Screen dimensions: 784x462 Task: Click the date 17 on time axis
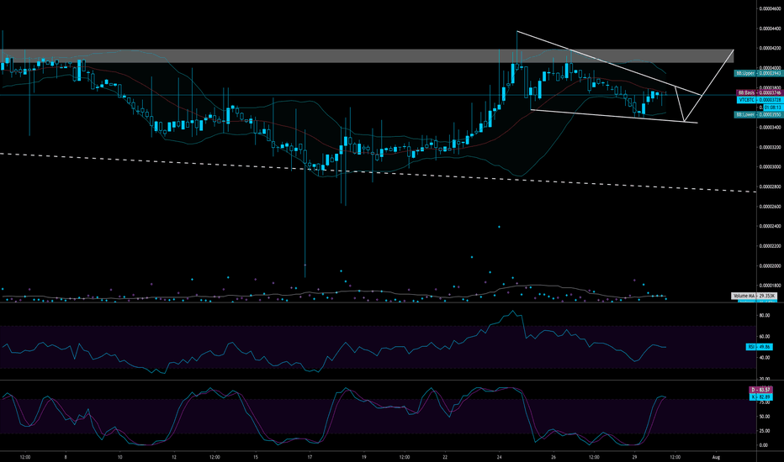[x=310, y=457]
